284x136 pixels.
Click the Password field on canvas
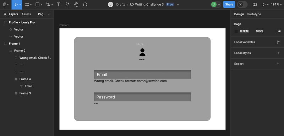[142, 97]
